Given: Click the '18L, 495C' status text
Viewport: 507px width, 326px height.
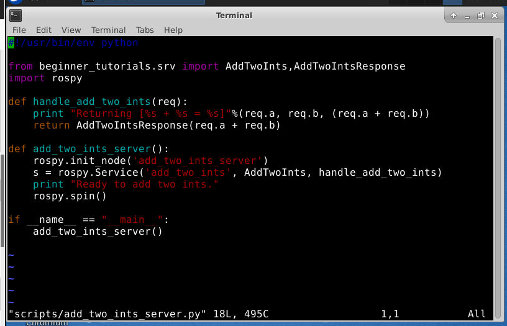Looking at the screenshot, I should (x=241, y=314).
